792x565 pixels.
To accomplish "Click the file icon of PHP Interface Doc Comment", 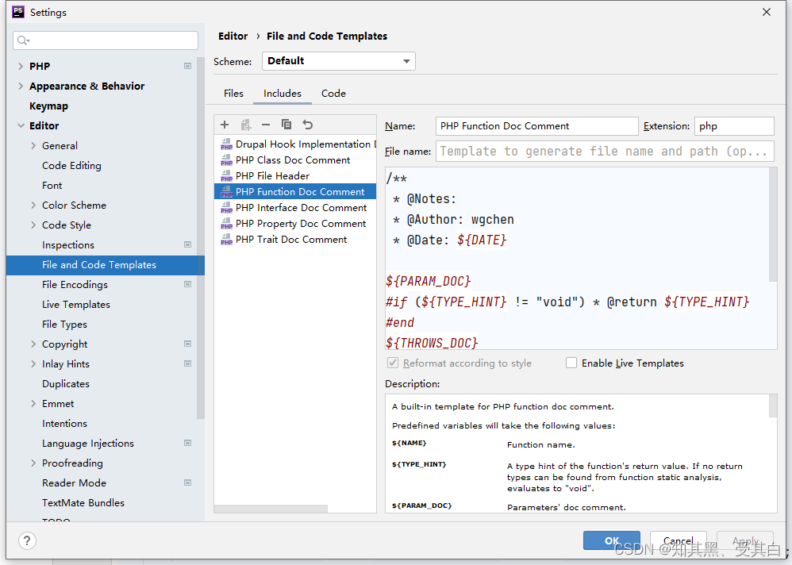I will pos(226,208).
